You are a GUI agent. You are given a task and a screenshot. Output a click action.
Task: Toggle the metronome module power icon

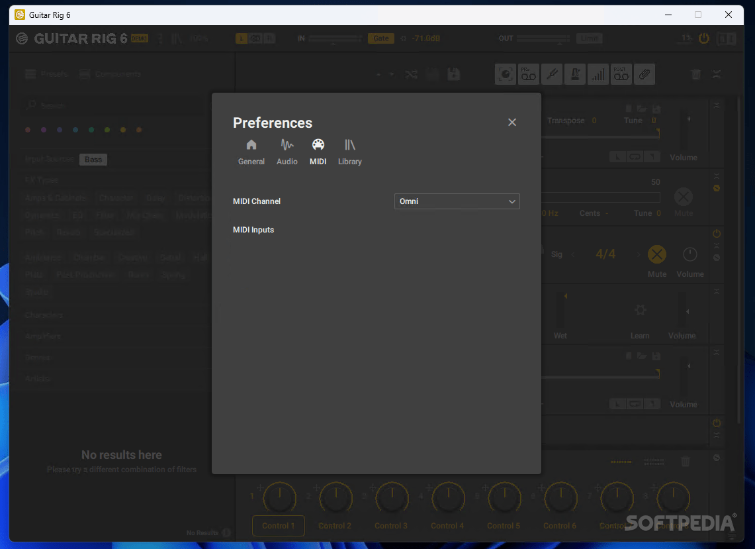tap(717, 234)
